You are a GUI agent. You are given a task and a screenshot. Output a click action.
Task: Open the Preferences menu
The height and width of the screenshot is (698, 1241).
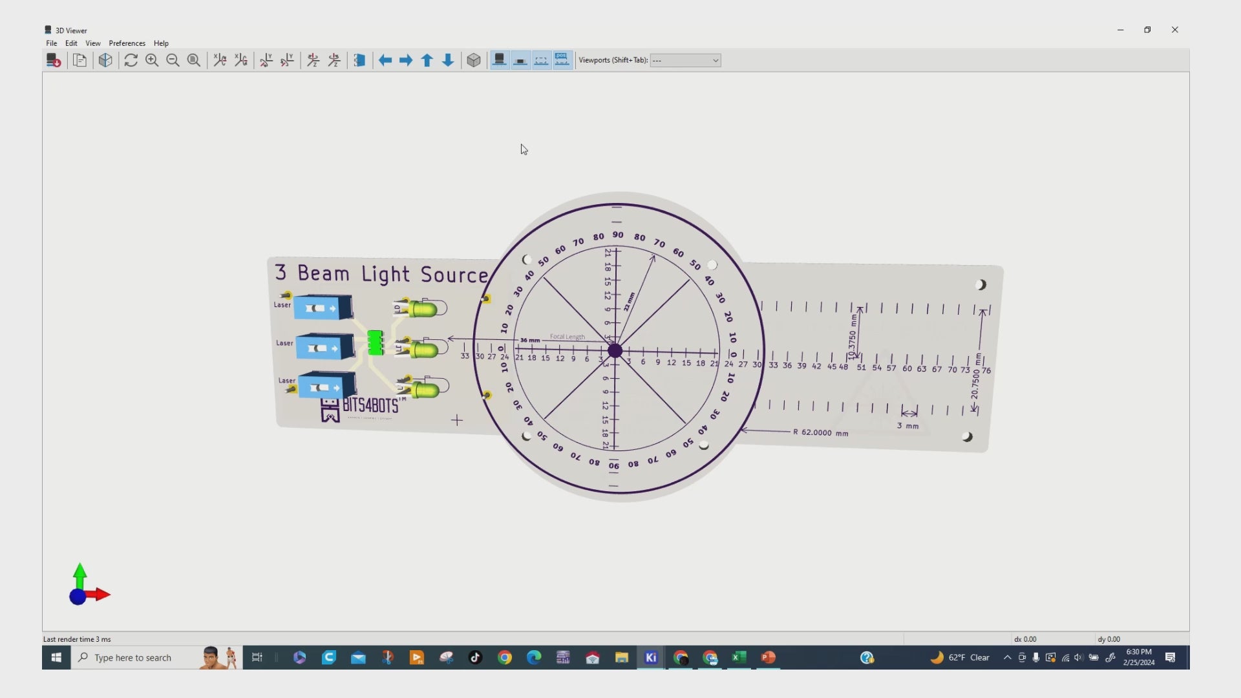(127, 43)
